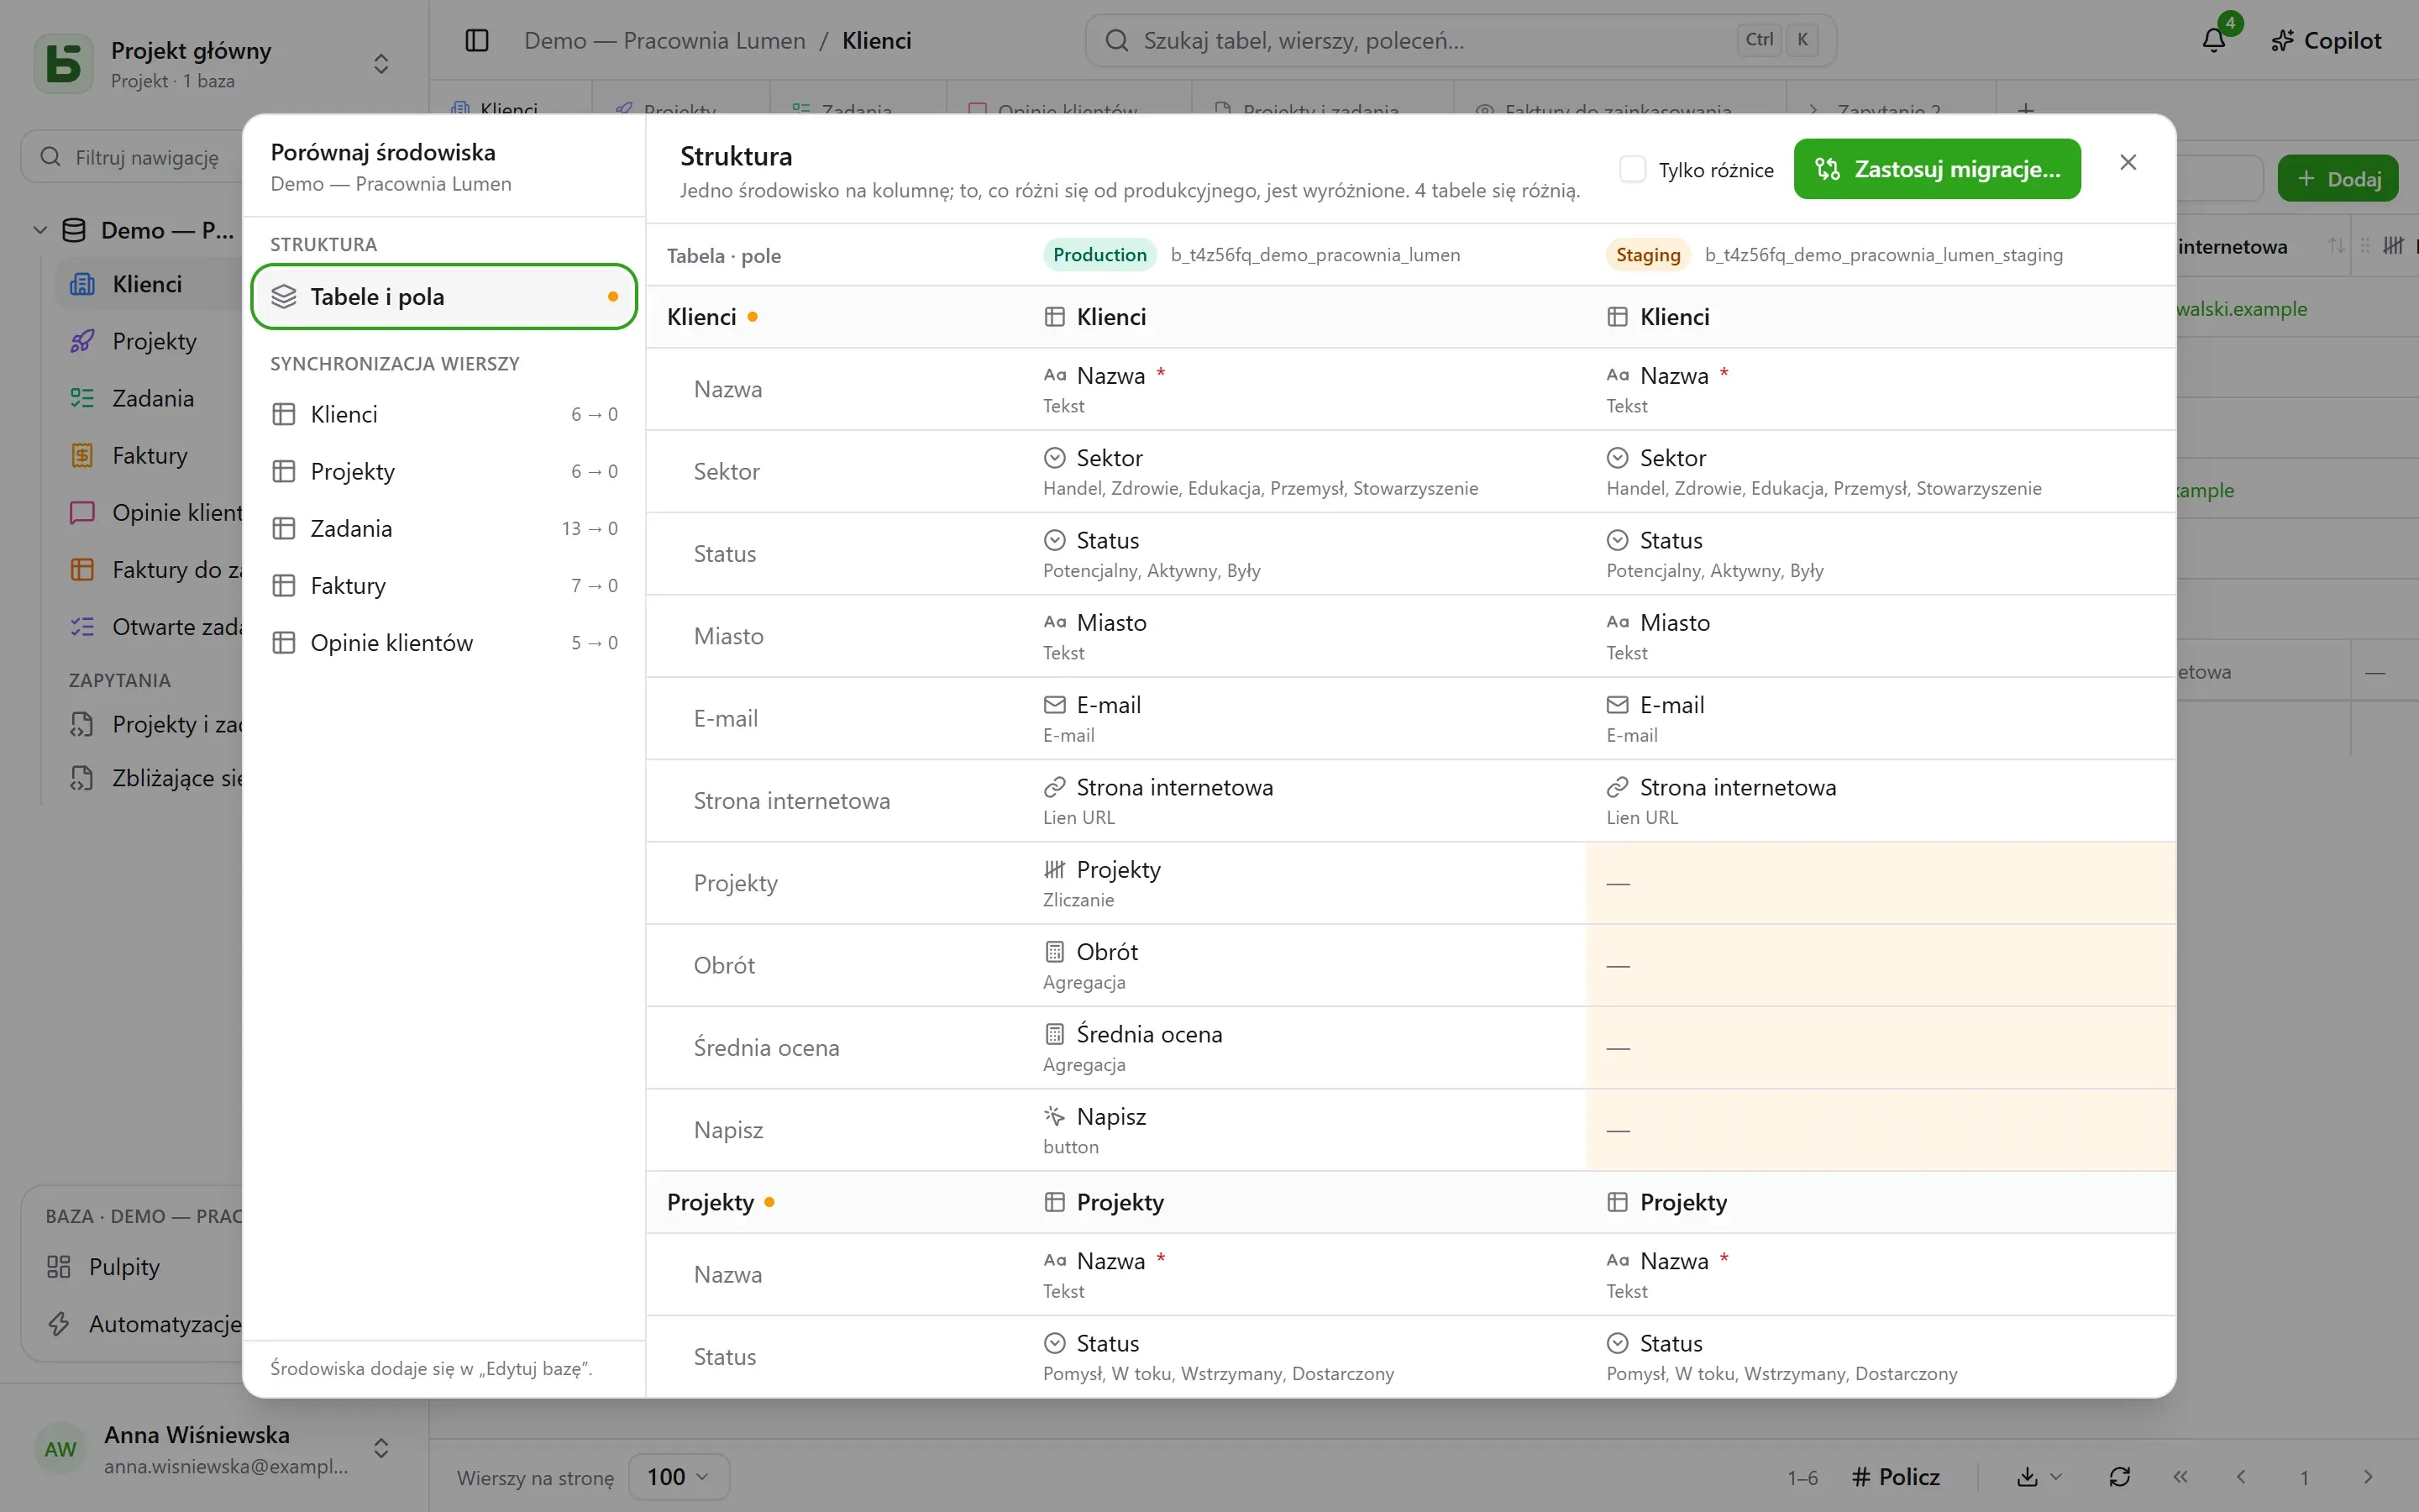Open the rows per page dropdown
Viewport: 2419px width, 1512px height.
tap(679, 1477)
